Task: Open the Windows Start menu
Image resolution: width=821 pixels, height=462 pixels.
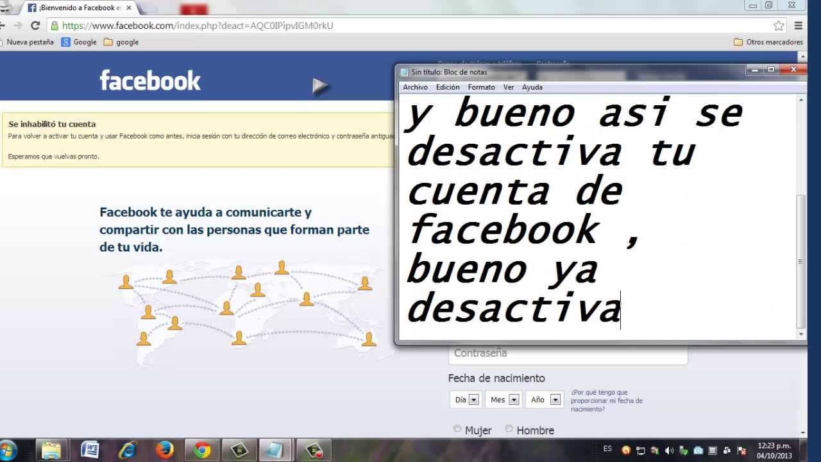Action: [7, 450]
